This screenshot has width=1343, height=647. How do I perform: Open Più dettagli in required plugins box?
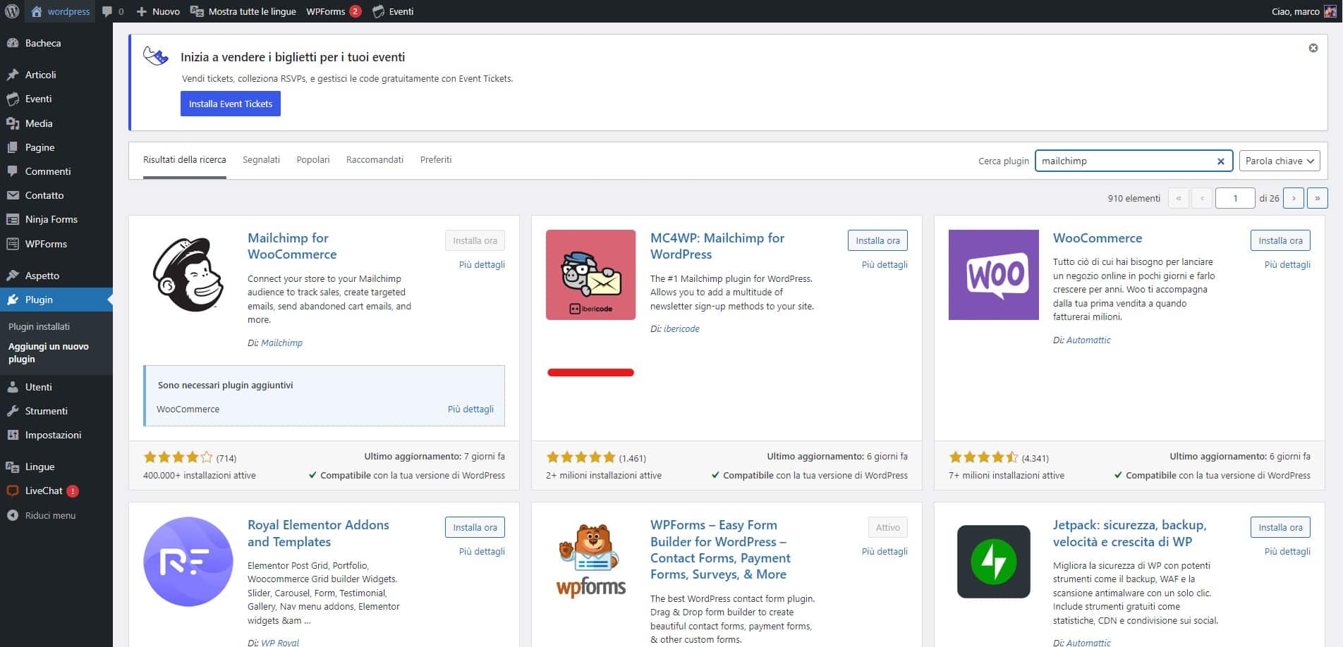(x=470, y=409)
